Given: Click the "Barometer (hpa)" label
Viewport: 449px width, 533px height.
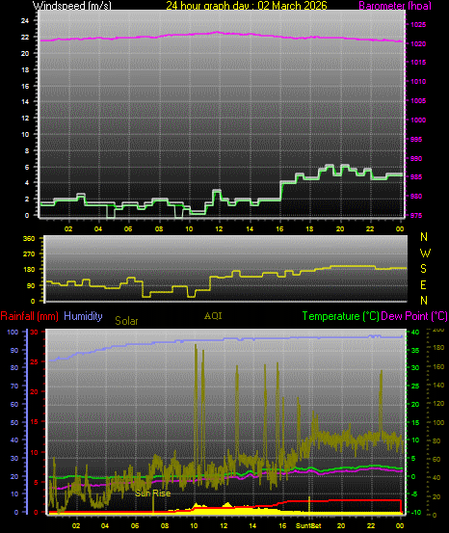Looking at the screenshot, I should [x=395, y=6].
